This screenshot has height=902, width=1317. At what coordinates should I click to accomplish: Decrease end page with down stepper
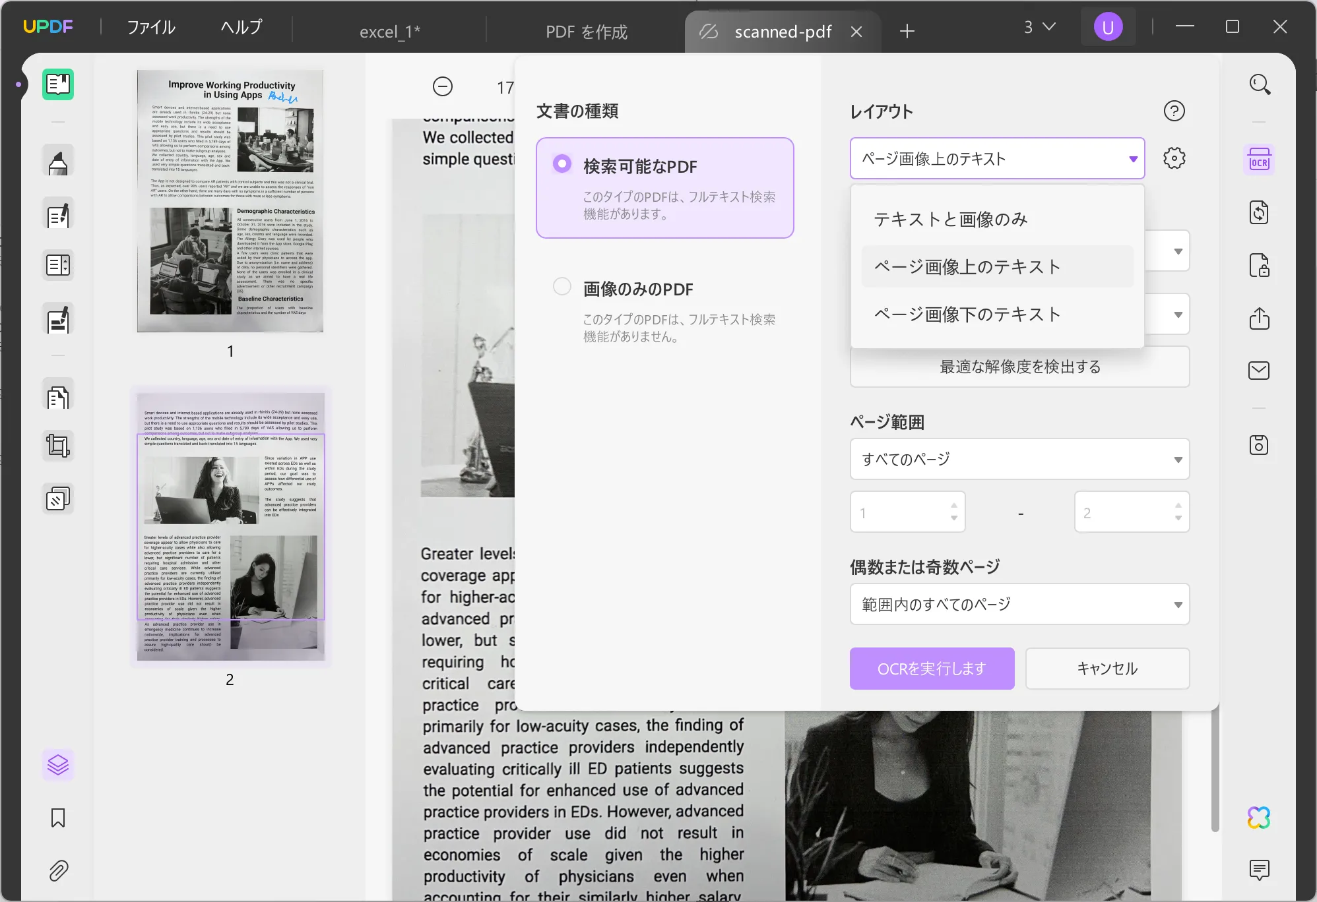tap(1178, 518)
